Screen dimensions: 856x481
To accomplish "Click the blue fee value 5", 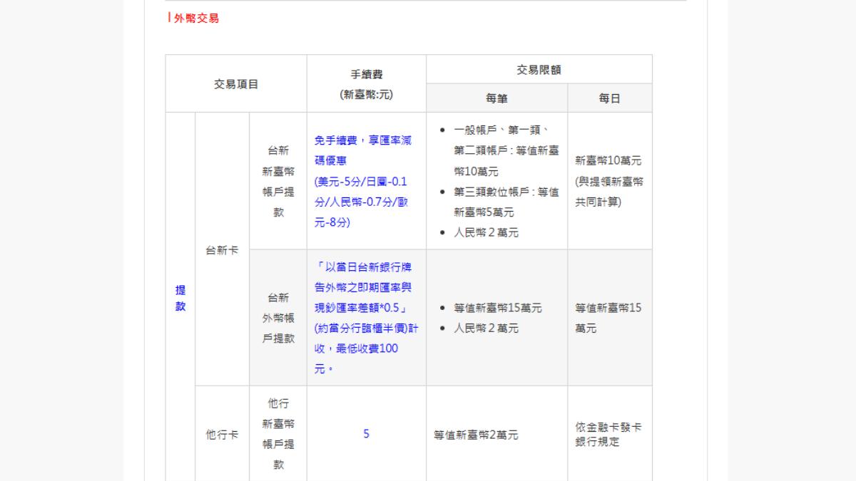I will tap(367, 433).
